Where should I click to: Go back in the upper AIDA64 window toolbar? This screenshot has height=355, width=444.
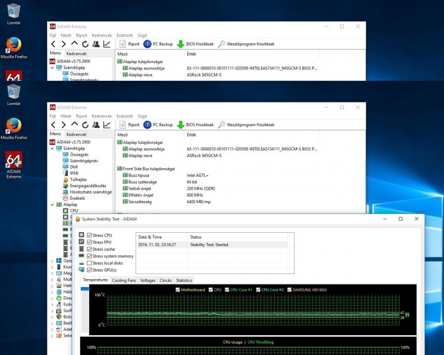[x=53, y=44]
